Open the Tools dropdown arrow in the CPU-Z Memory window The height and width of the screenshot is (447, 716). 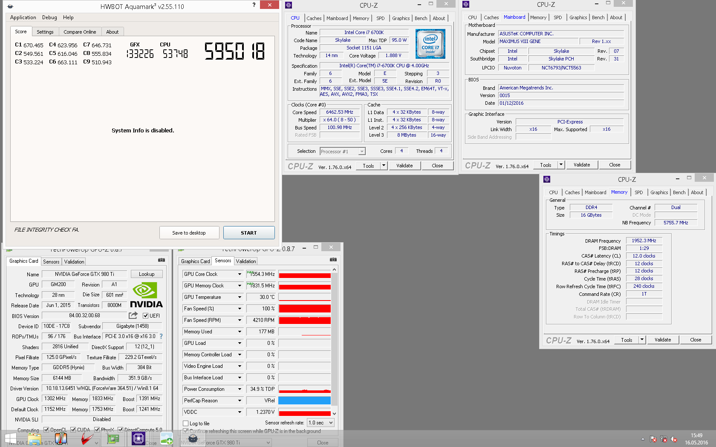642,340
